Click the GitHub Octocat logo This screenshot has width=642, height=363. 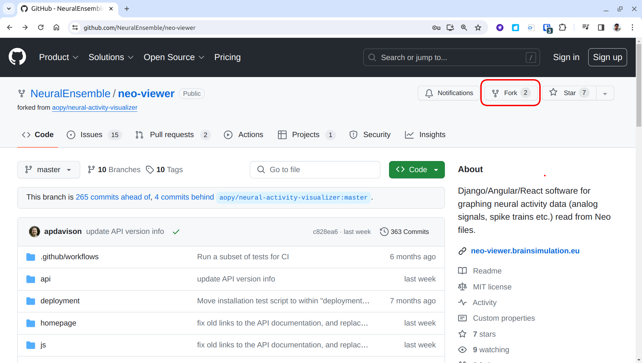(17, 57)
